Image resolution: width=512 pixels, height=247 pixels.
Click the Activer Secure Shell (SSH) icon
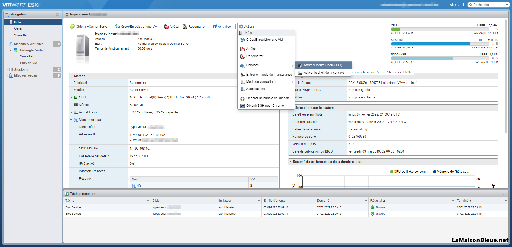click(300, 65)
